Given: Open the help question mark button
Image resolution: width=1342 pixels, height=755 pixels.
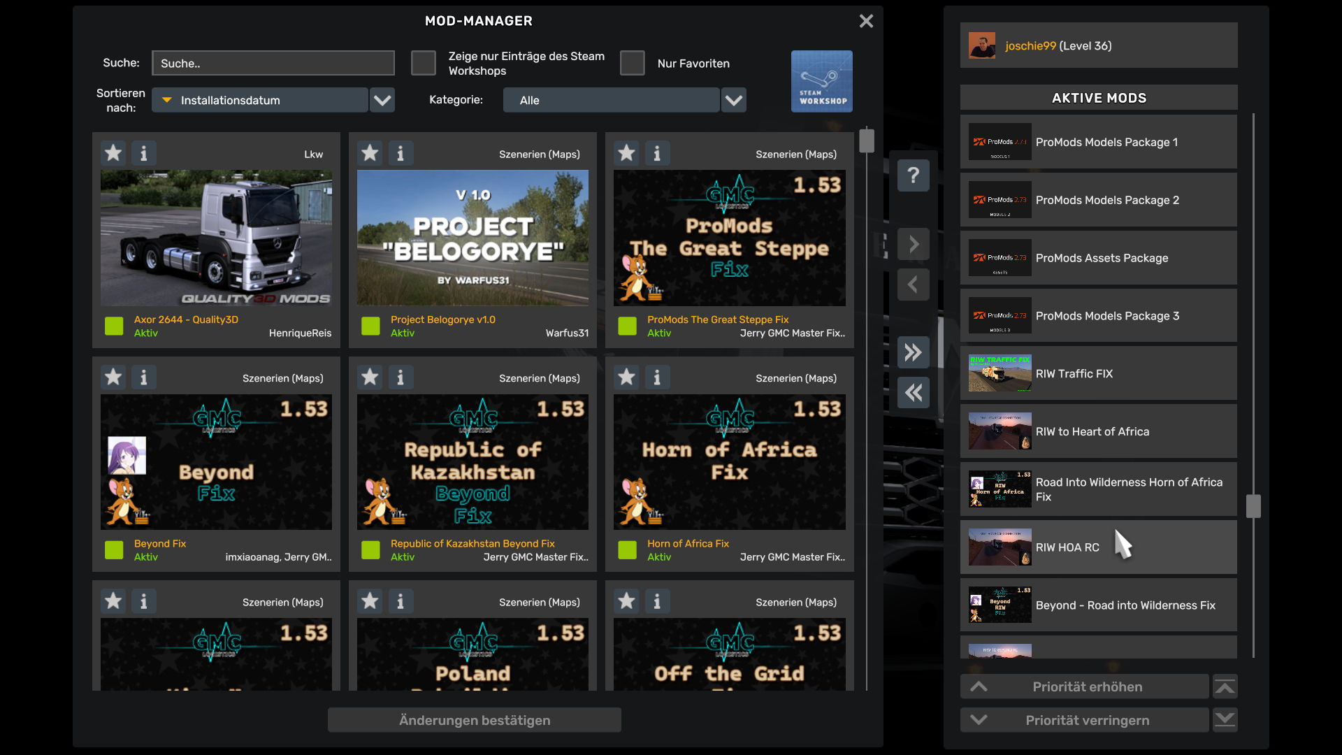Looking at the screenshot, I should coord(914,175).
